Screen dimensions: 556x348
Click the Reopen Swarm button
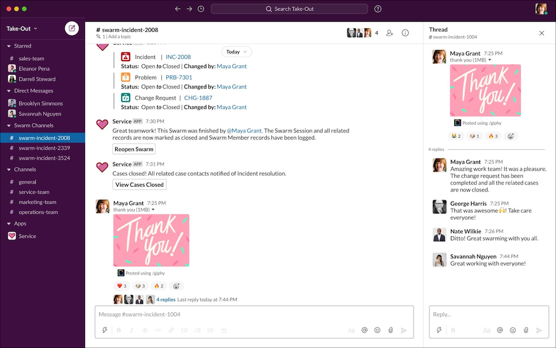134,149
